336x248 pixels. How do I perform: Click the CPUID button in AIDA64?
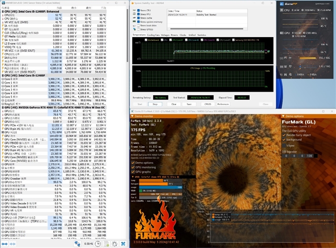[x=208, y=104]
